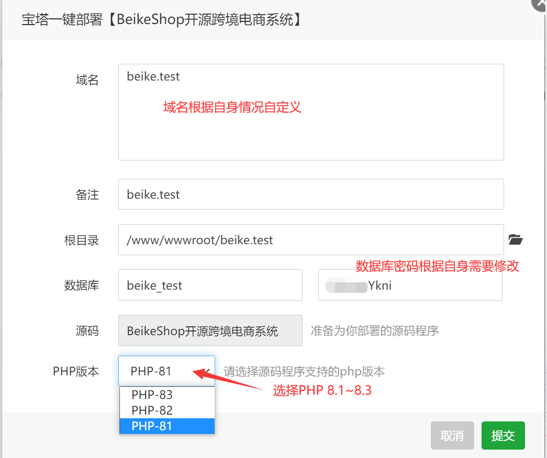Screen dimensions: 547x458
Task: Click the hint text 准备为你部署的源码程序
Action: (x=375, y=331)
